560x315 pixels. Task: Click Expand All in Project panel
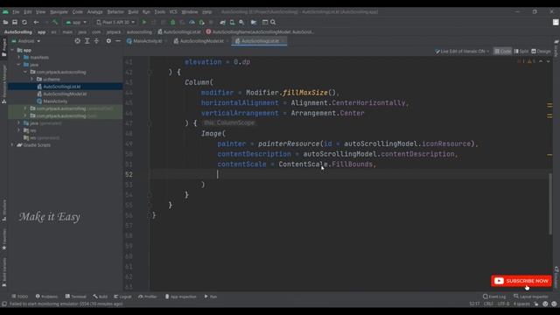(x=87, y=41)
